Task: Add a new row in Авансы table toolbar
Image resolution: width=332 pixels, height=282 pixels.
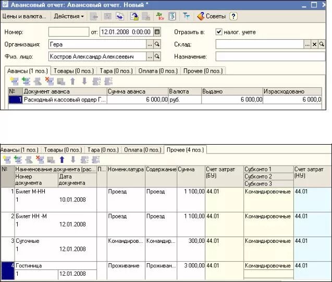Action: pyautogui.click(x=15, y=81)
